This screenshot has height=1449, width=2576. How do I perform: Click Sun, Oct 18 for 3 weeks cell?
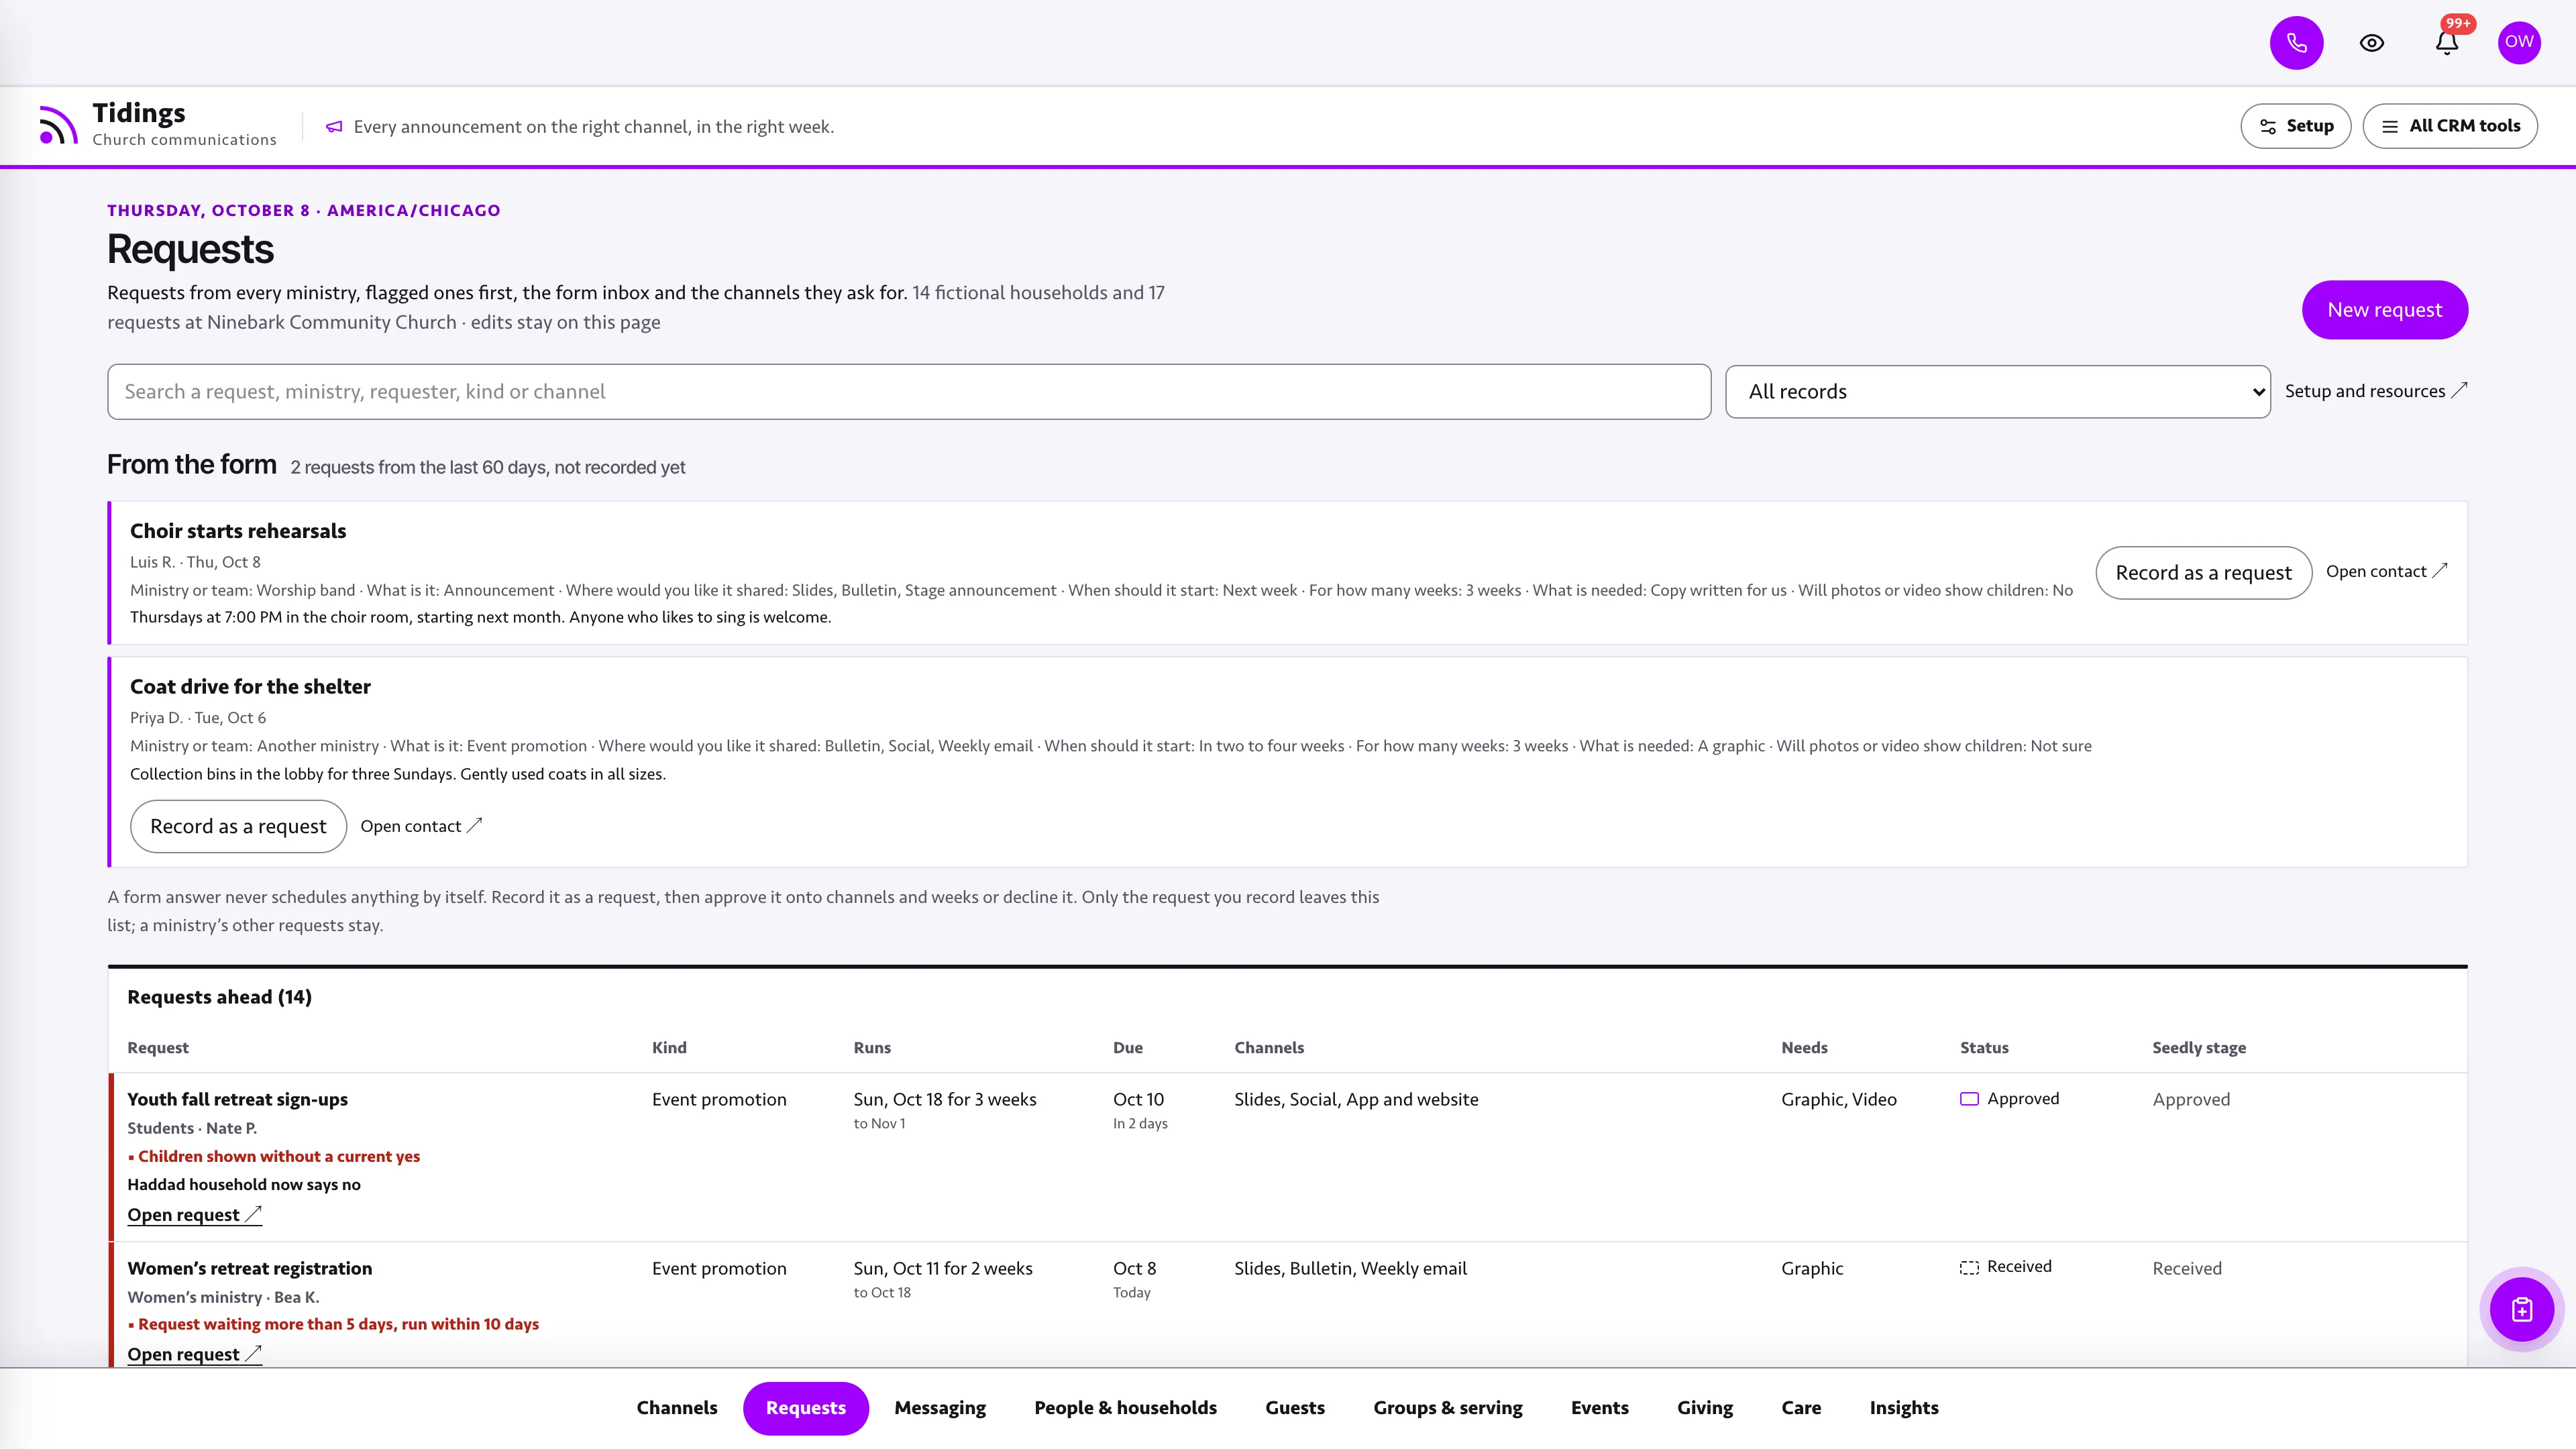[945, 1100]
